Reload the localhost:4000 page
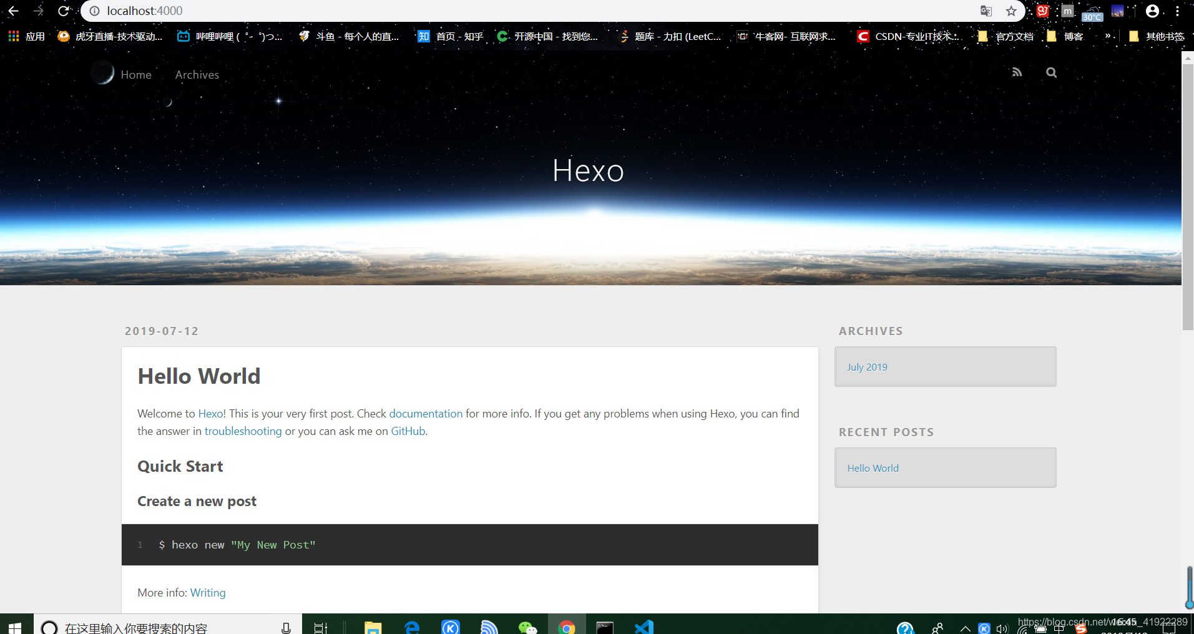1194x634 pixels. pyautogui.click(x=63, y=11)
